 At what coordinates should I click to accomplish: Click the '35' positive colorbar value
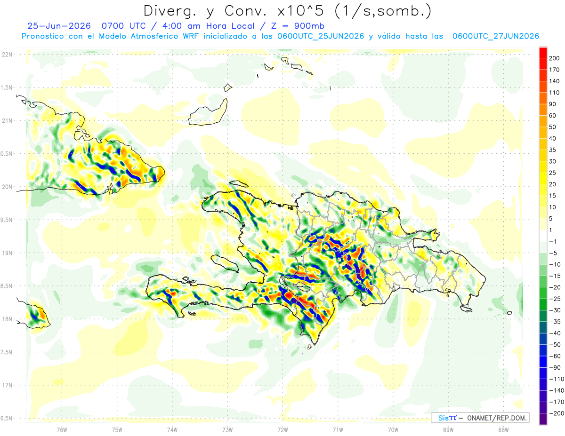coord(553,150)
